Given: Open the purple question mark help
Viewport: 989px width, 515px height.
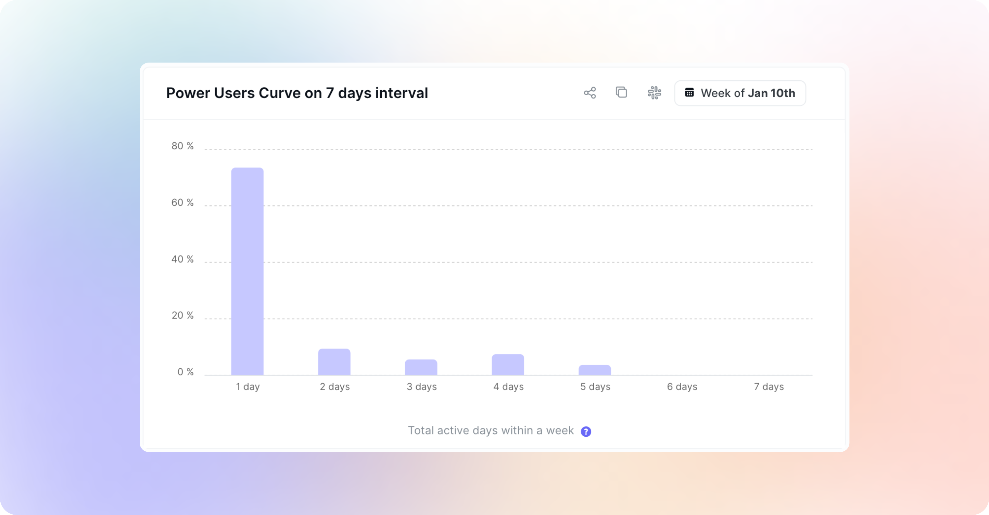Looking at the screenshot, I should coord(586,432).
